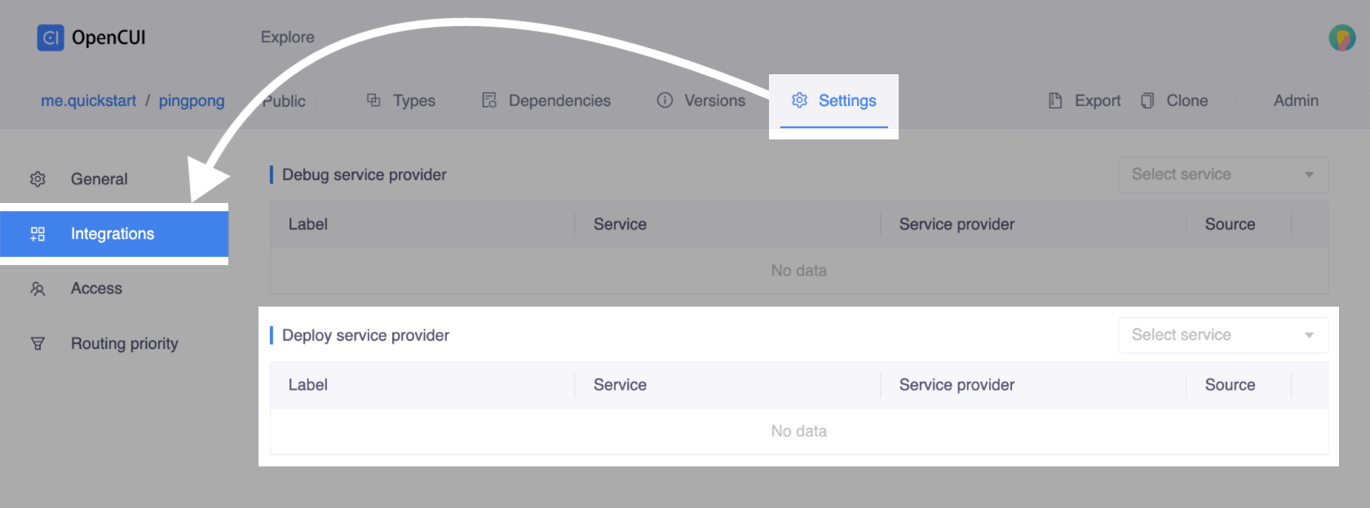Switch to the Access section
Viewport: 1370px width, 508px height.
[96, 288]
